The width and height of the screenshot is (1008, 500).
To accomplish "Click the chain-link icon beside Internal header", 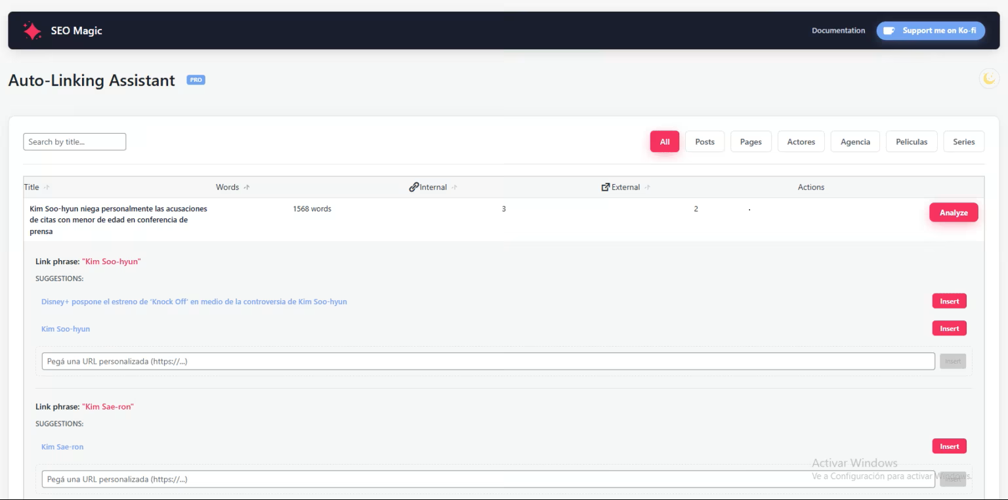I will point(413,187).
